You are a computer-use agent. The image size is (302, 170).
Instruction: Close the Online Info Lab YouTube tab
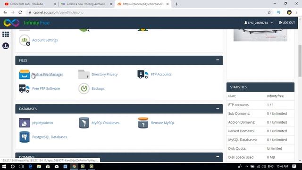[x=55, y=4]
